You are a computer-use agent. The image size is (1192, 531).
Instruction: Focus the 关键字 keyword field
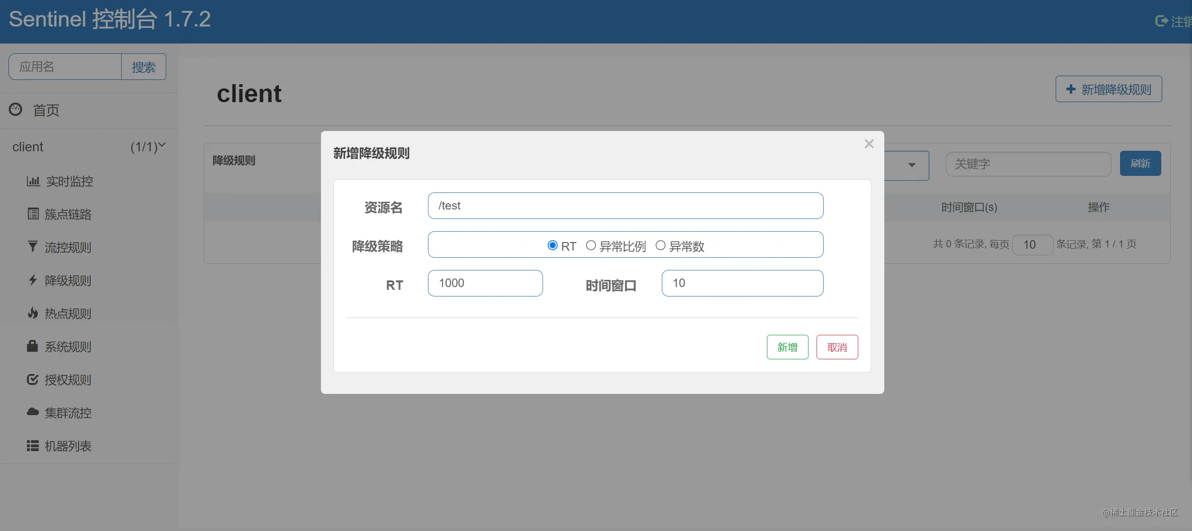click(x=1028, y=164)
